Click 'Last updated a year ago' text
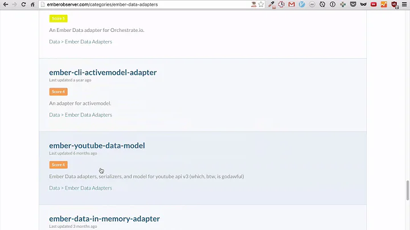Viewport: 410px width, 230px height. [70, 80]
